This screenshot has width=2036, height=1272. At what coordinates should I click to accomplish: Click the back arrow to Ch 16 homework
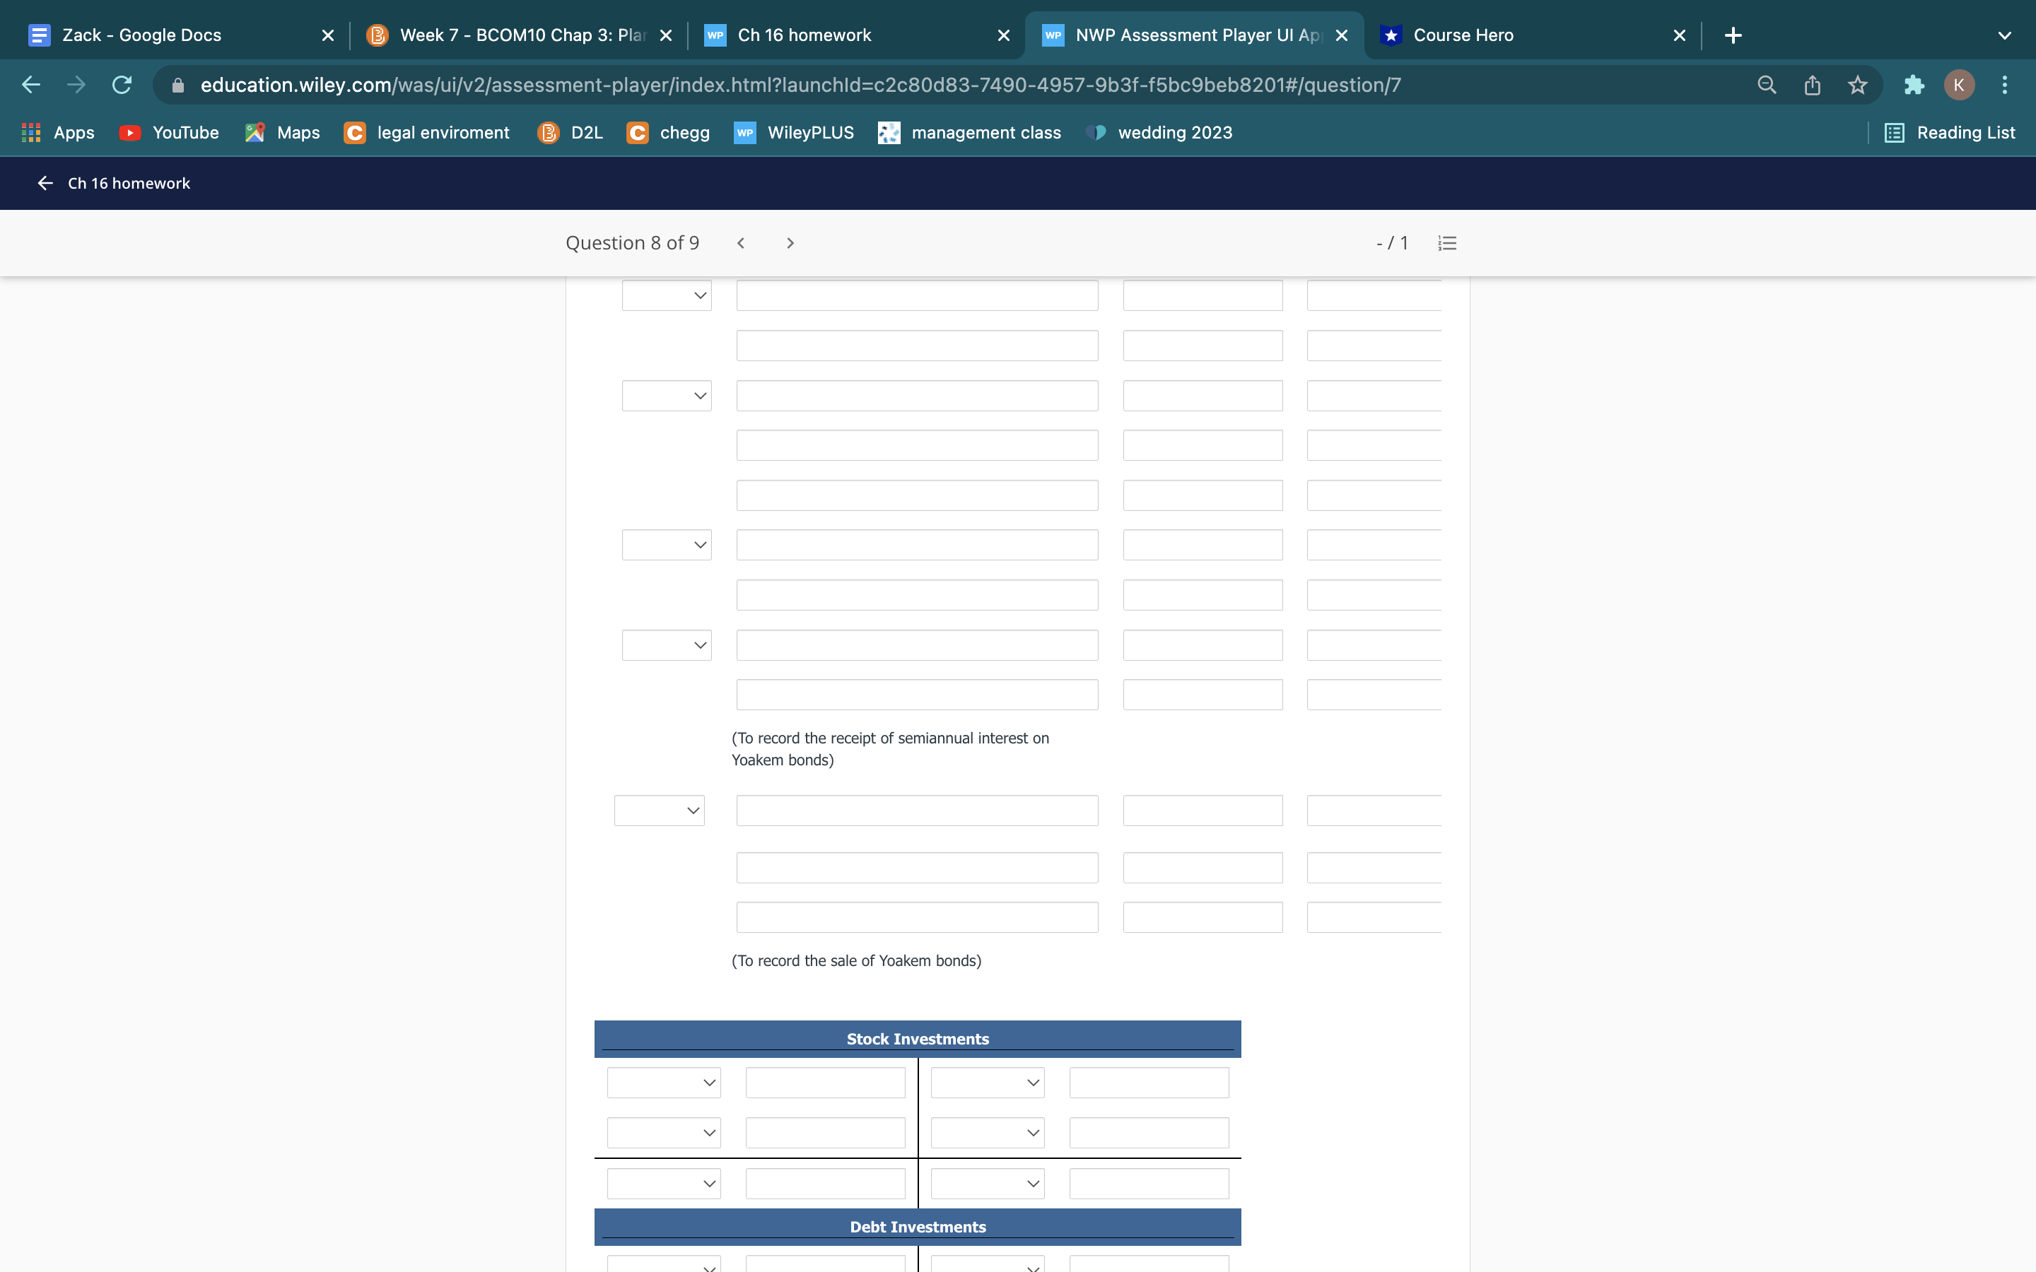[45, 184]
